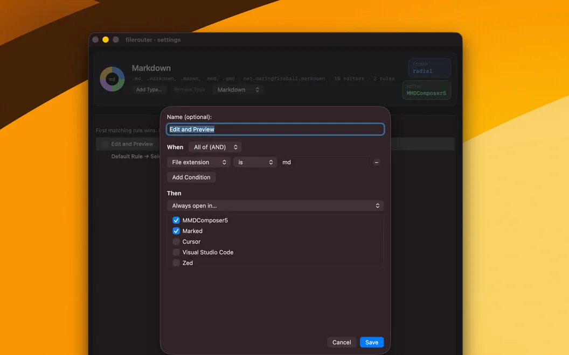Click the Add Condition button
Viewport: 569px width, 355px height.
(x=191, y=177)
